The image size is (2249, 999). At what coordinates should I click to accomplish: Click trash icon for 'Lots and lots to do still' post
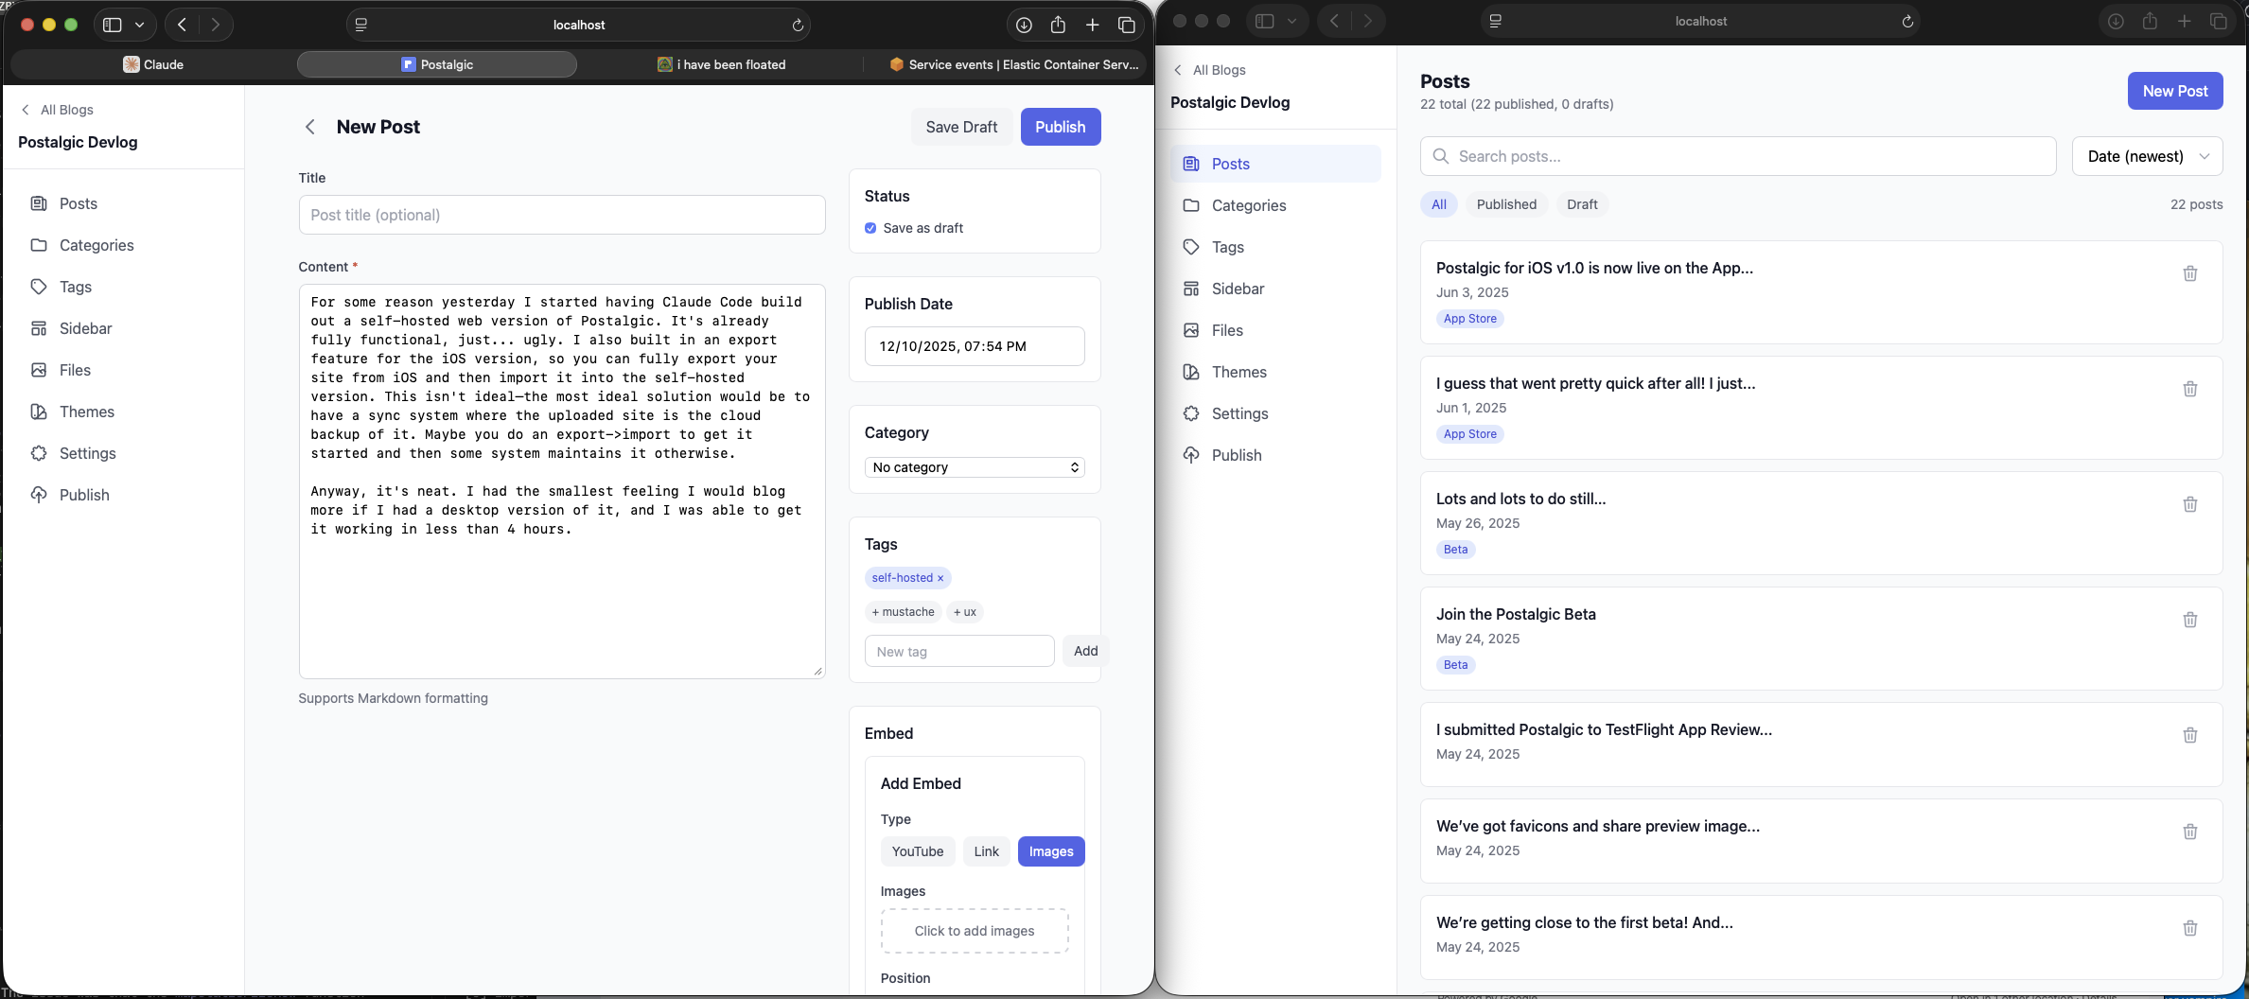2189,504
